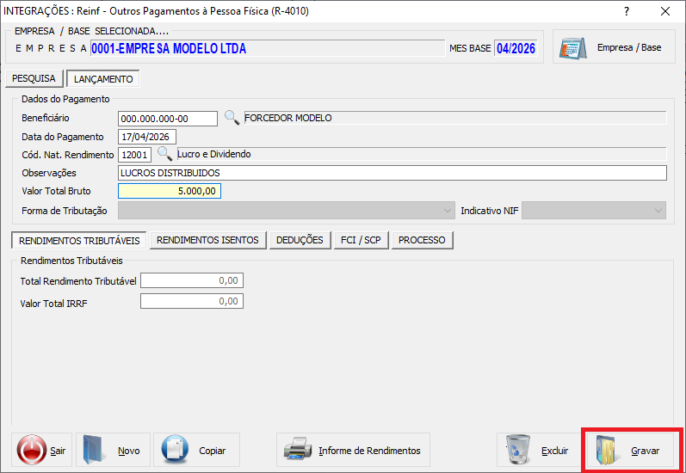This screenshot has height=473, width=686.
Task: Open the DEDUÇÕES tab
Action: point(300,240)
